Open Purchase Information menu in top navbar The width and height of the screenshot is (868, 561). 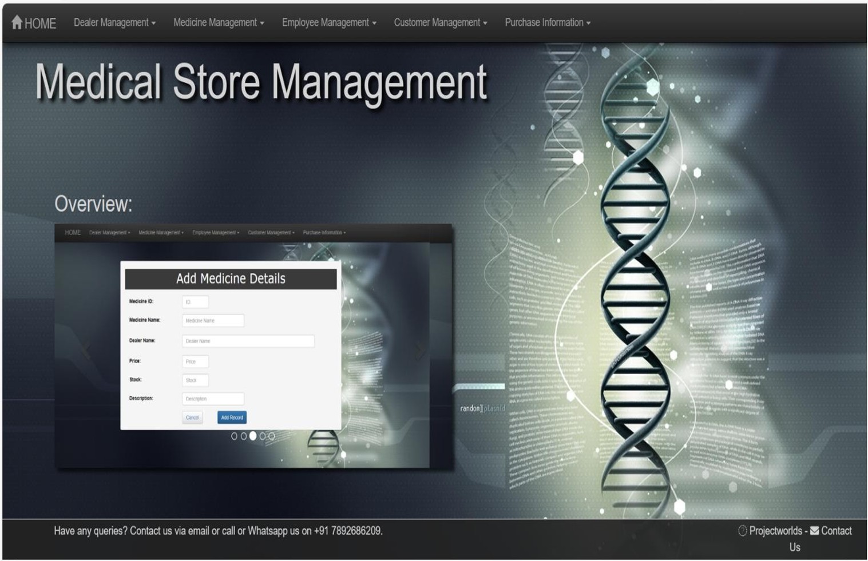point(547,23)
